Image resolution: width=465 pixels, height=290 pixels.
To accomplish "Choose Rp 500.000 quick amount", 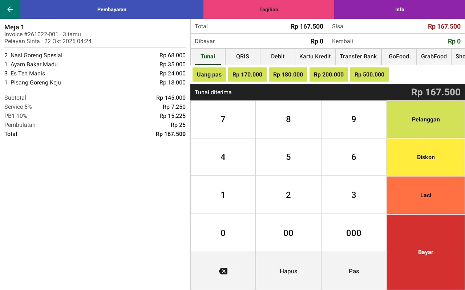I will 369,74.
